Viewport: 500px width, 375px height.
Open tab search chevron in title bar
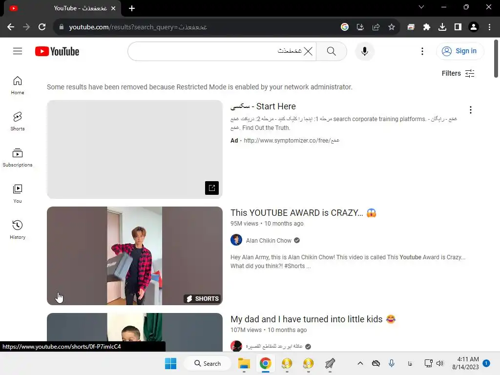coord(421,7)
